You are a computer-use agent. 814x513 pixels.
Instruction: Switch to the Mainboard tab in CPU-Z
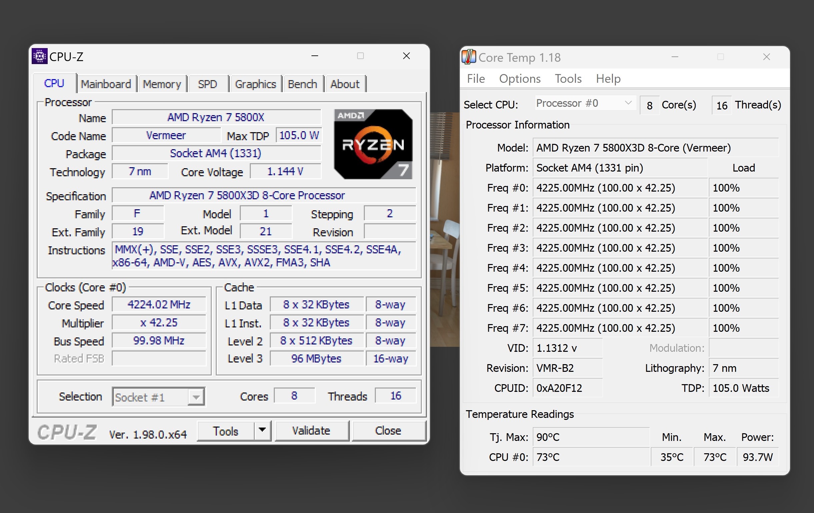tap(106, 84)
